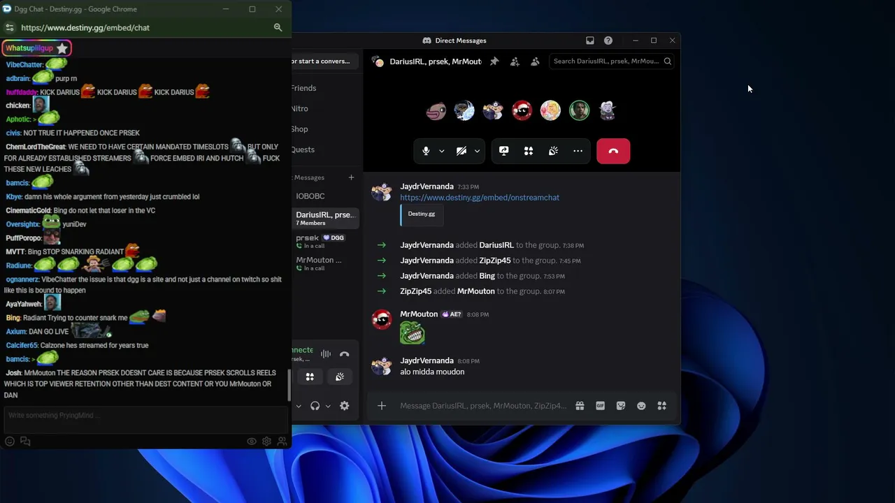Open Discord help icon

pyautogui.click(x=608, y=41)
